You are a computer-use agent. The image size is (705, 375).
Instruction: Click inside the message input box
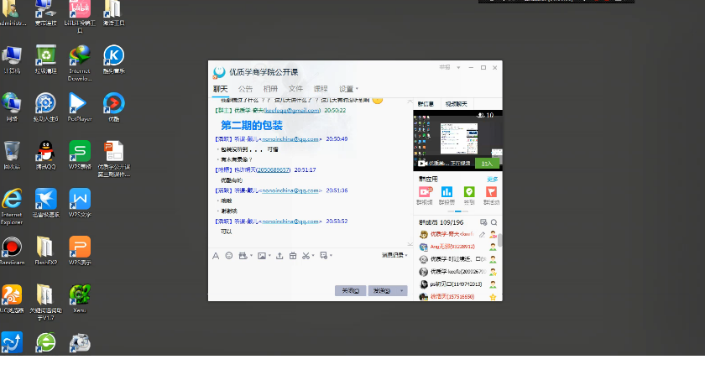coord(311,272)
